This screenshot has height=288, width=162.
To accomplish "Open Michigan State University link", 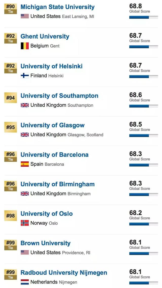I will [x=57, y=7].
